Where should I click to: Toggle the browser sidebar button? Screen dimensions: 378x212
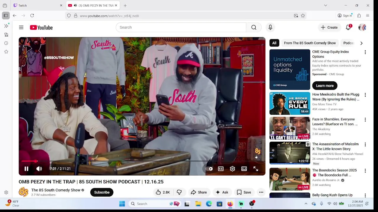click(6, 16)
